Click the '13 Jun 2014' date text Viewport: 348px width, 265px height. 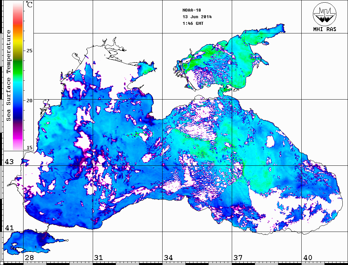(197, 17)
